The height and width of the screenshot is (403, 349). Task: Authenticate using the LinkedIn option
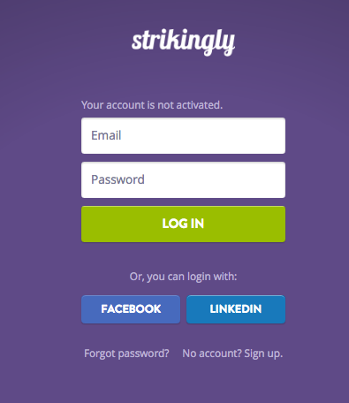point(236,309)
